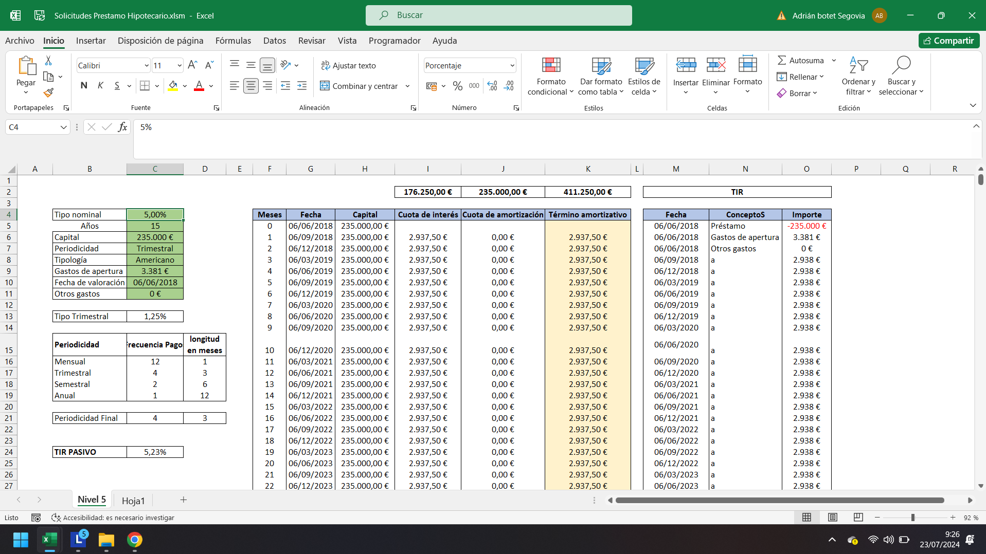Click the Cut scissors icon
The width and height of the screenshot is (986, 554).
[48, 61]
